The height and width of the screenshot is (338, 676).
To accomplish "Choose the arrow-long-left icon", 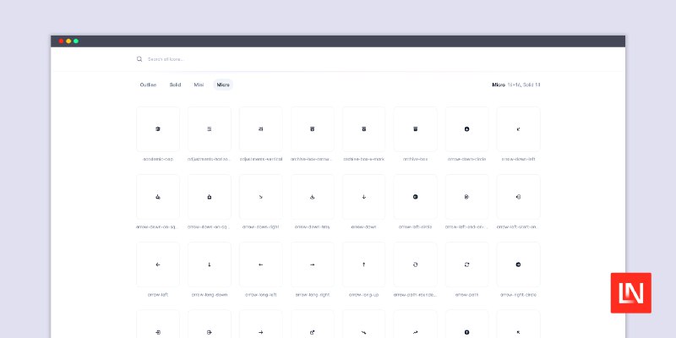I will pyautogui.click(x=261, y=264).
